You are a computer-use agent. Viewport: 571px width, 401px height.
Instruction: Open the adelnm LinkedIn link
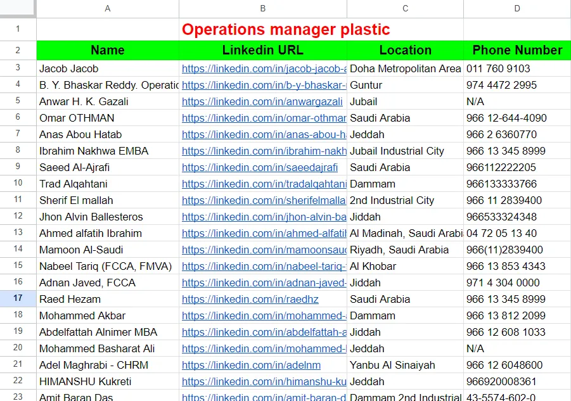point(251,365)
